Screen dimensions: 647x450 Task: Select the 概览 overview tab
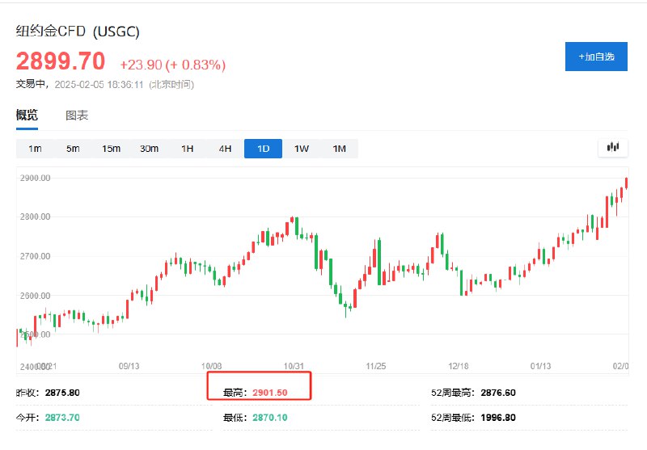pyautogui.click(x=27, y=115)
